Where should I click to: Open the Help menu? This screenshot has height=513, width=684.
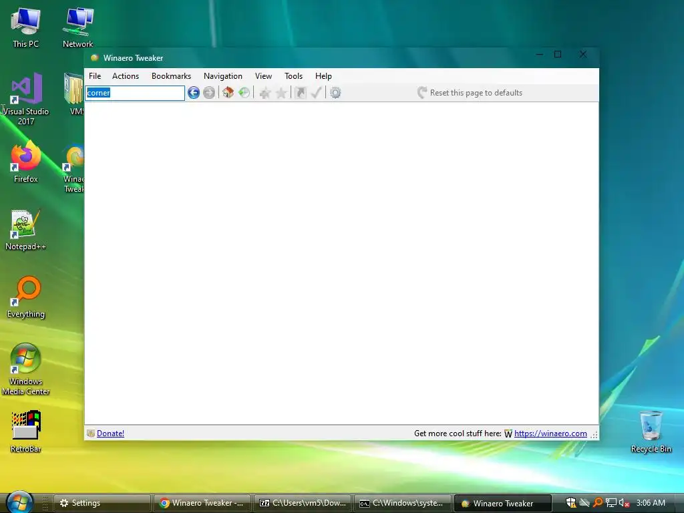tap(323, 76)
